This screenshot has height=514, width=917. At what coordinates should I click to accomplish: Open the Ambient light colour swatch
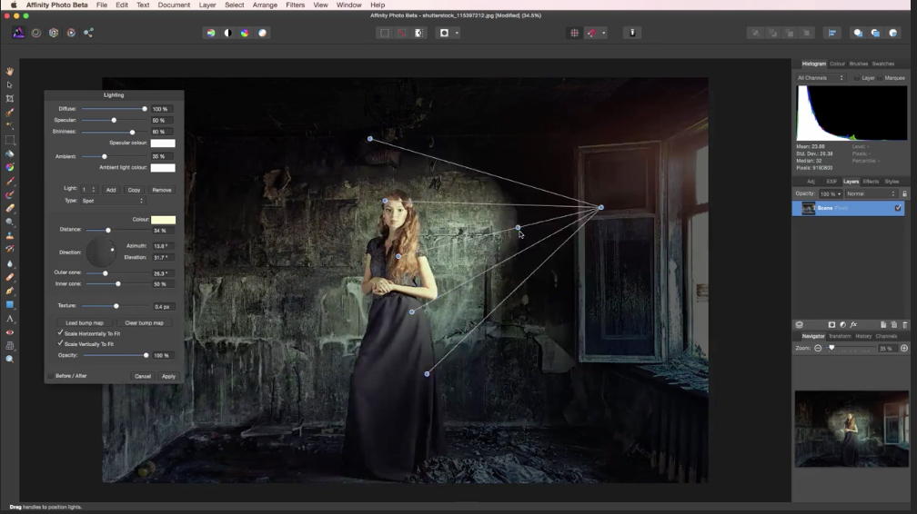pos(163,168)
